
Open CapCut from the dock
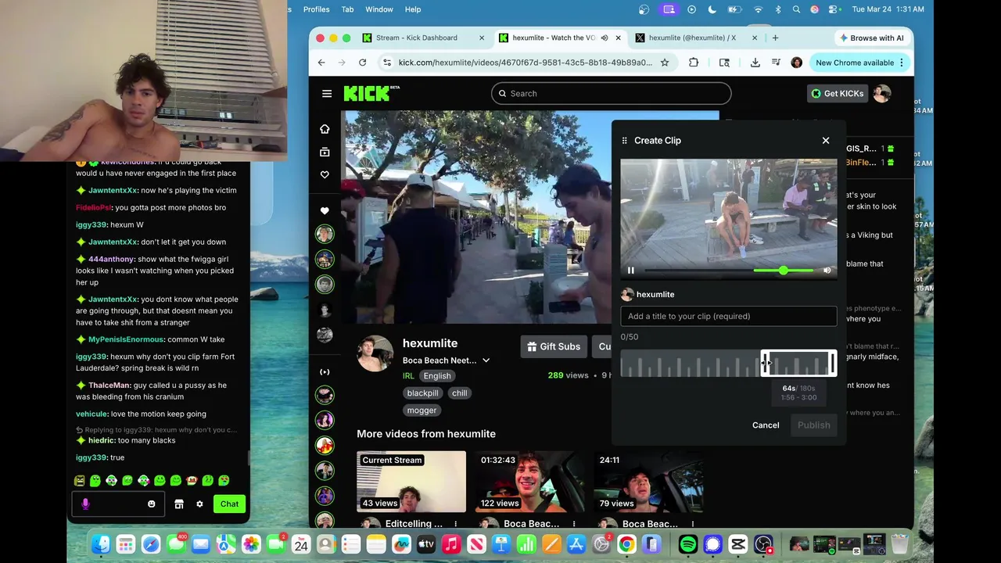coord(737,544)
